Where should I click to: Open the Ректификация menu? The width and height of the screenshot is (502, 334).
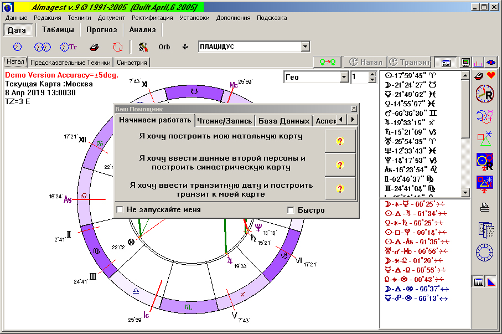tap(152, 18)
